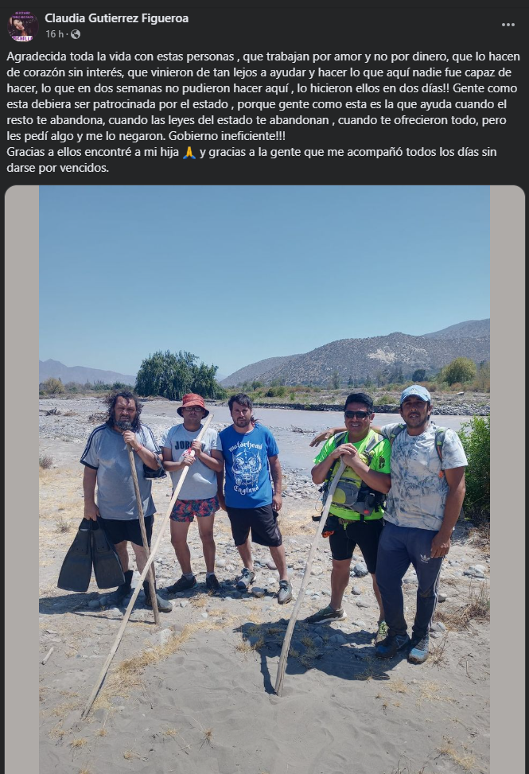The height and width of the screenshot is (774, 529).
Task: Open Claudia Gutierrez Figueroa's profile picture
Action: click(x=23, y=26)
